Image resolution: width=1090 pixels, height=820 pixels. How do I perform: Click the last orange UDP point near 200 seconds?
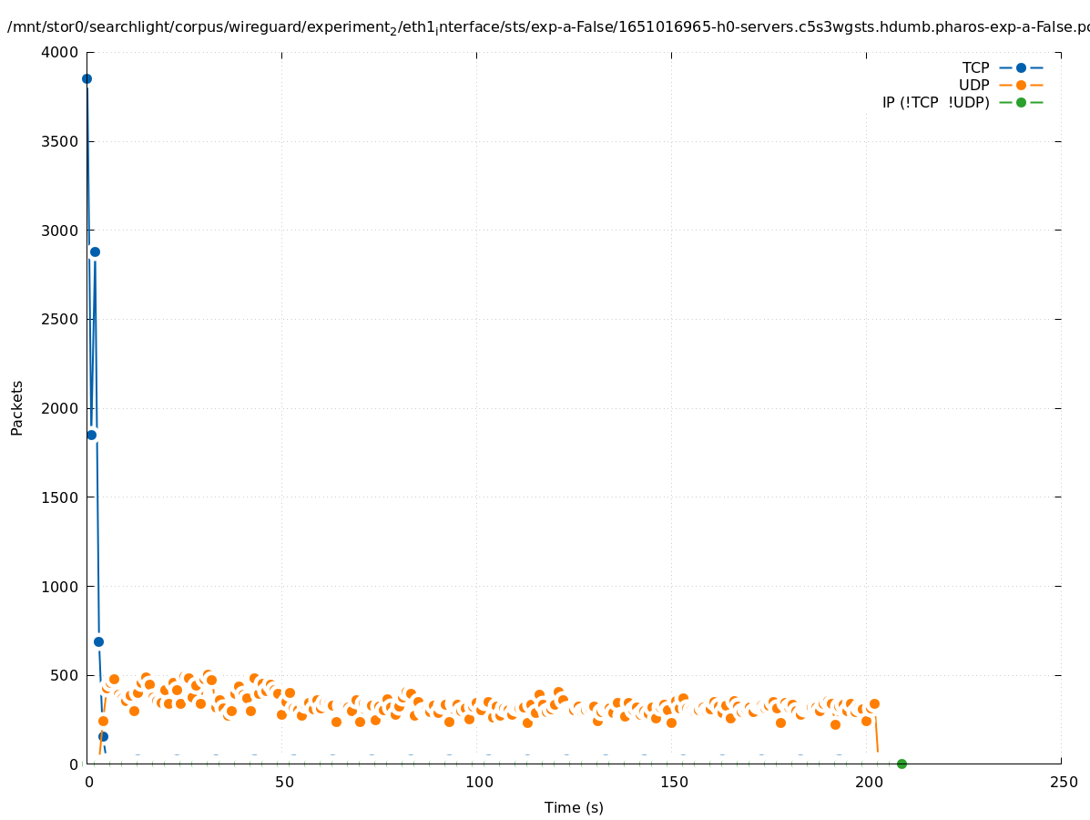coord(874,703)
